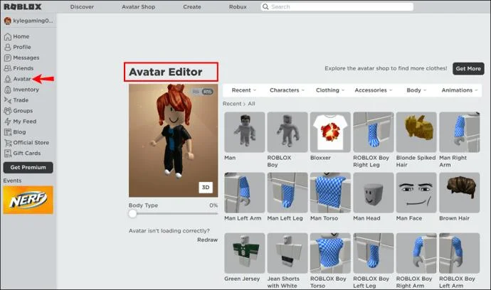Click the search magnifier icon

coord(265,7)
